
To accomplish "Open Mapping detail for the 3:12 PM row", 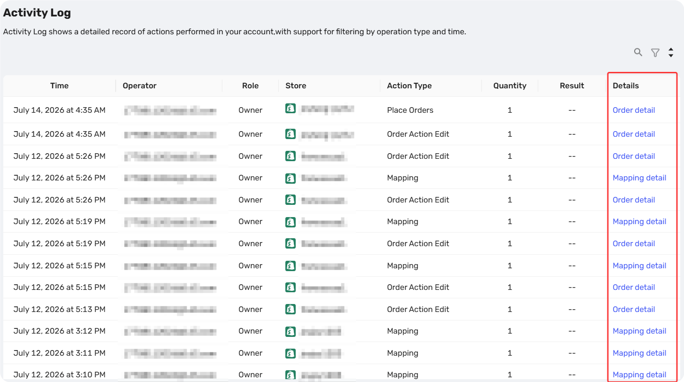I will point(639,331).
